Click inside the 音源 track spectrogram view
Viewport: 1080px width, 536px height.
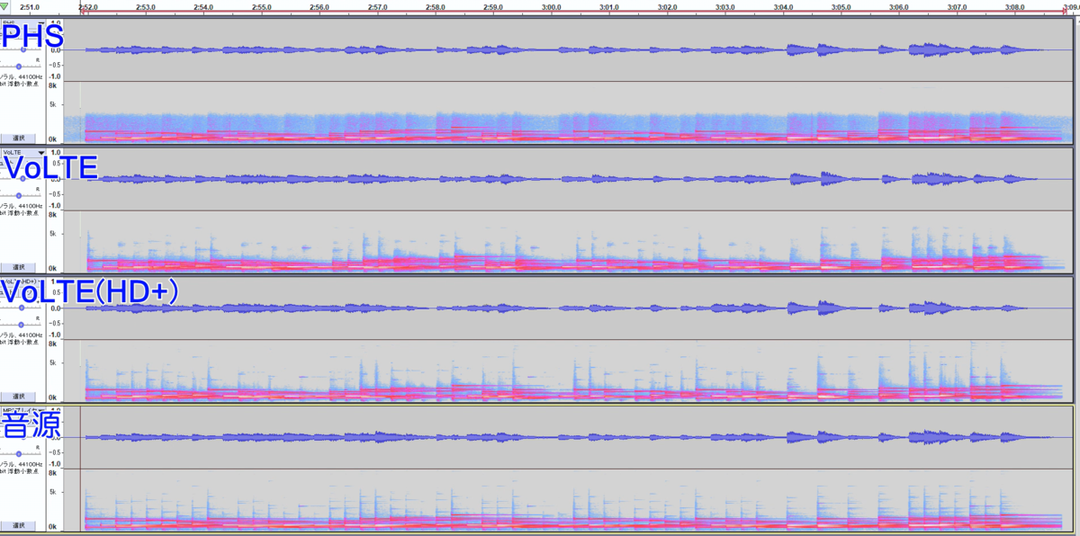[x=569, y=500]
